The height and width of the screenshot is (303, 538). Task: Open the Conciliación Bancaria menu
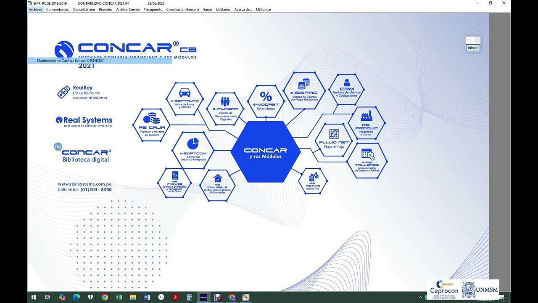tap(183, 9)
